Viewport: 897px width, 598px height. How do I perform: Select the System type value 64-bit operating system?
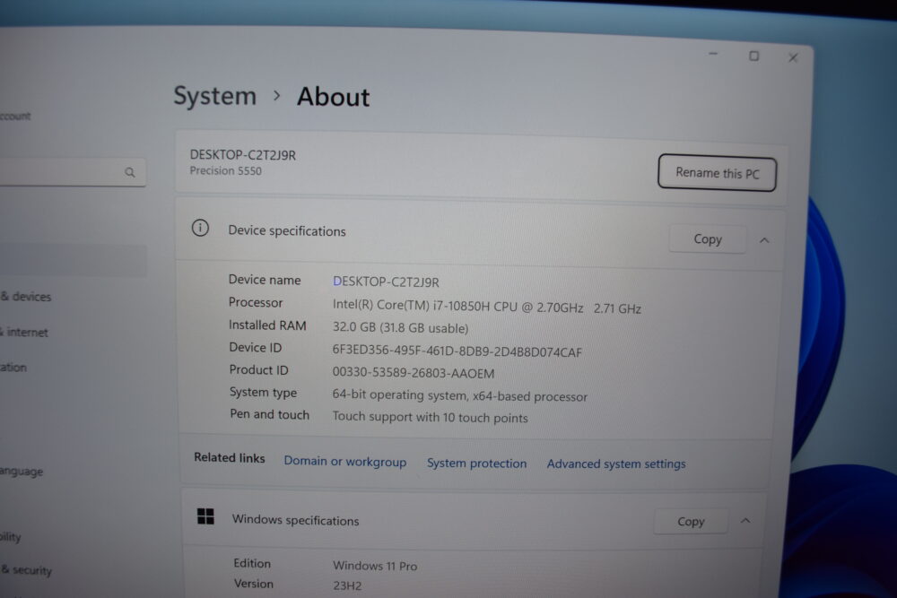coord(399,395)
